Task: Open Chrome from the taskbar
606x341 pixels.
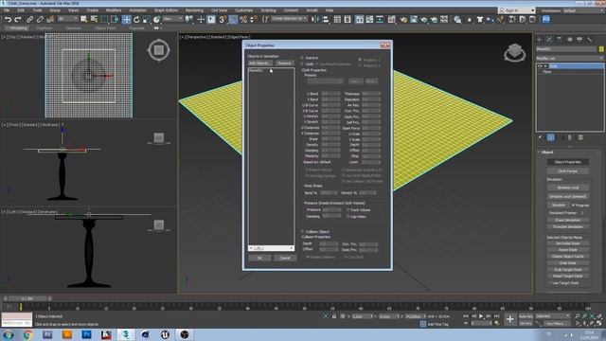Action: tap(27, 334)
